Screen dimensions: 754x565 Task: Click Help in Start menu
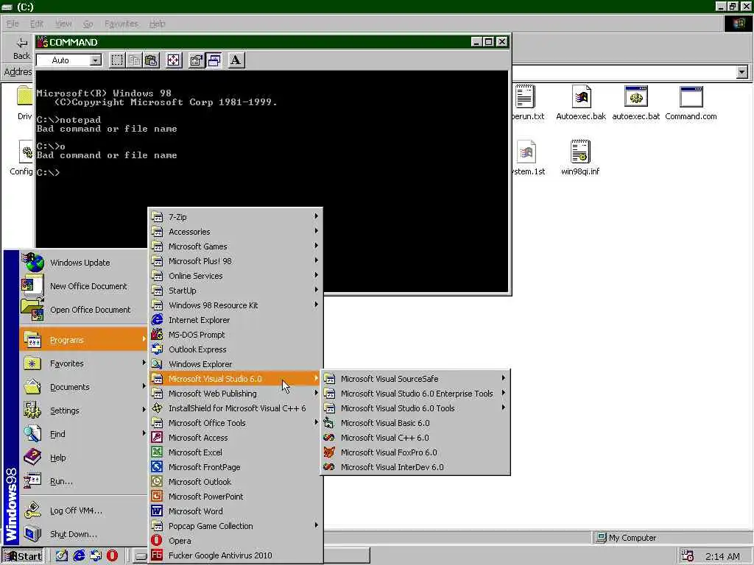tap(83, 458)
